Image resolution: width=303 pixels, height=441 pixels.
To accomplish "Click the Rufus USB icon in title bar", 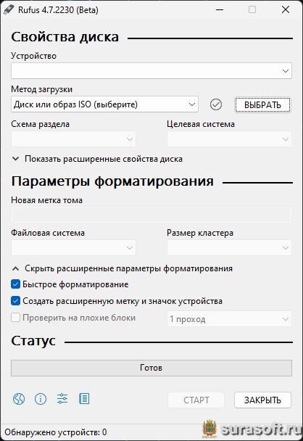I will 9,10.
